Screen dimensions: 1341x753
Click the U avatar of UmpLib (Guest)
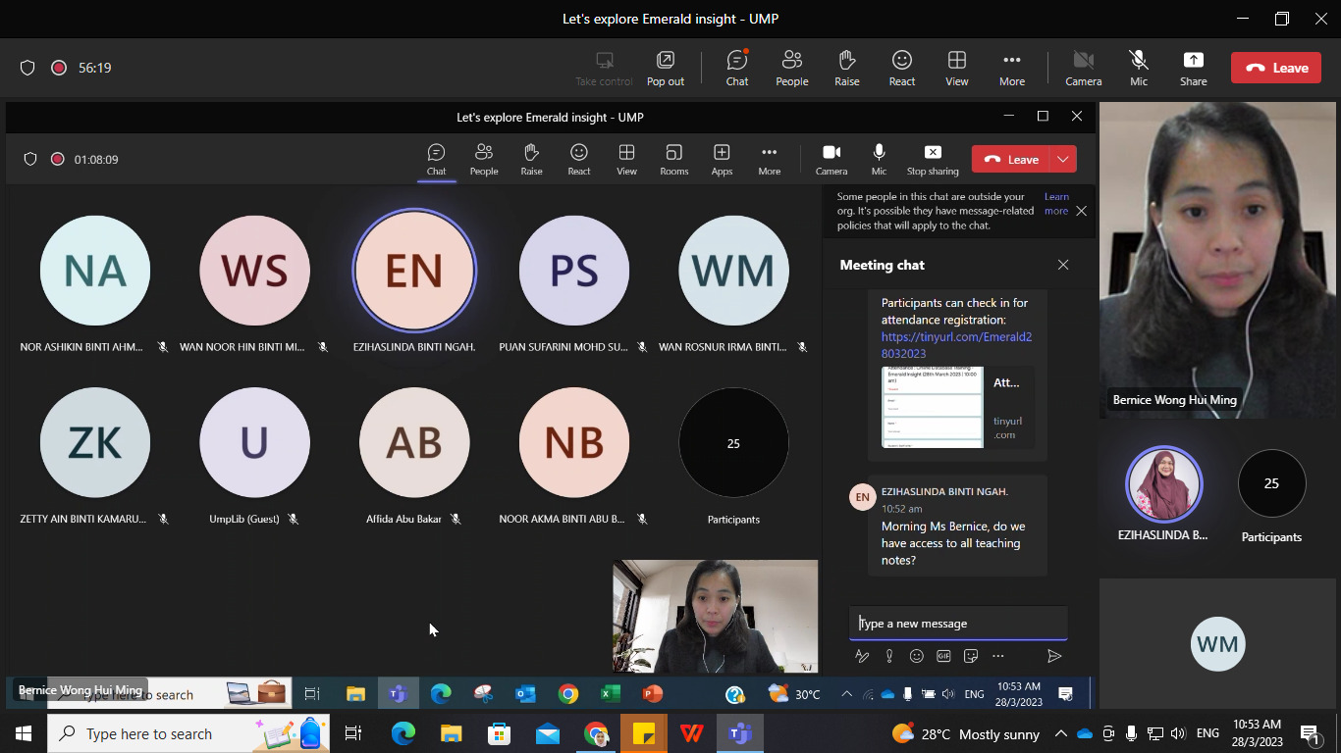tap(254, 443)
